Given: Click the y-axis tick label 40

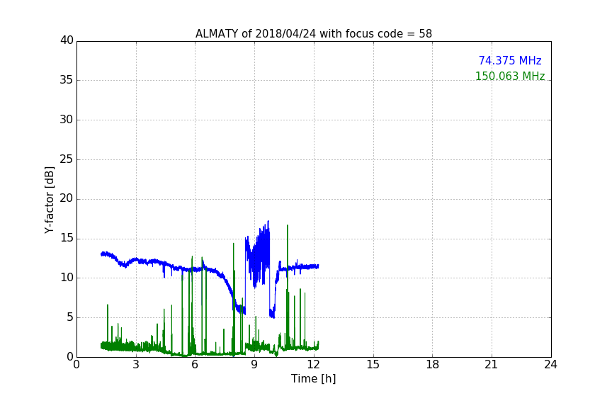Looking at the screenshot, I should coord(67,40).
